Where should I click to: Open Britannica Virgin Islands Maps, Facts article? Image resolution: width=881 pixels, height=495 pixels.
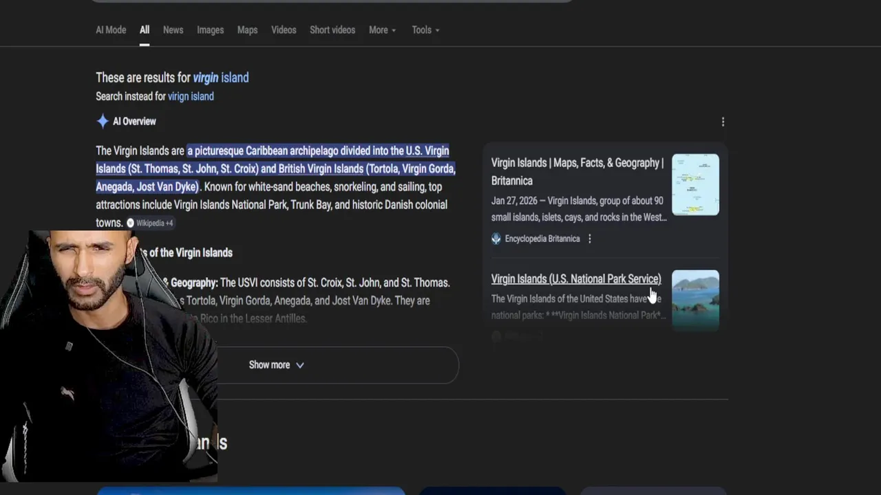click(577, 172)
